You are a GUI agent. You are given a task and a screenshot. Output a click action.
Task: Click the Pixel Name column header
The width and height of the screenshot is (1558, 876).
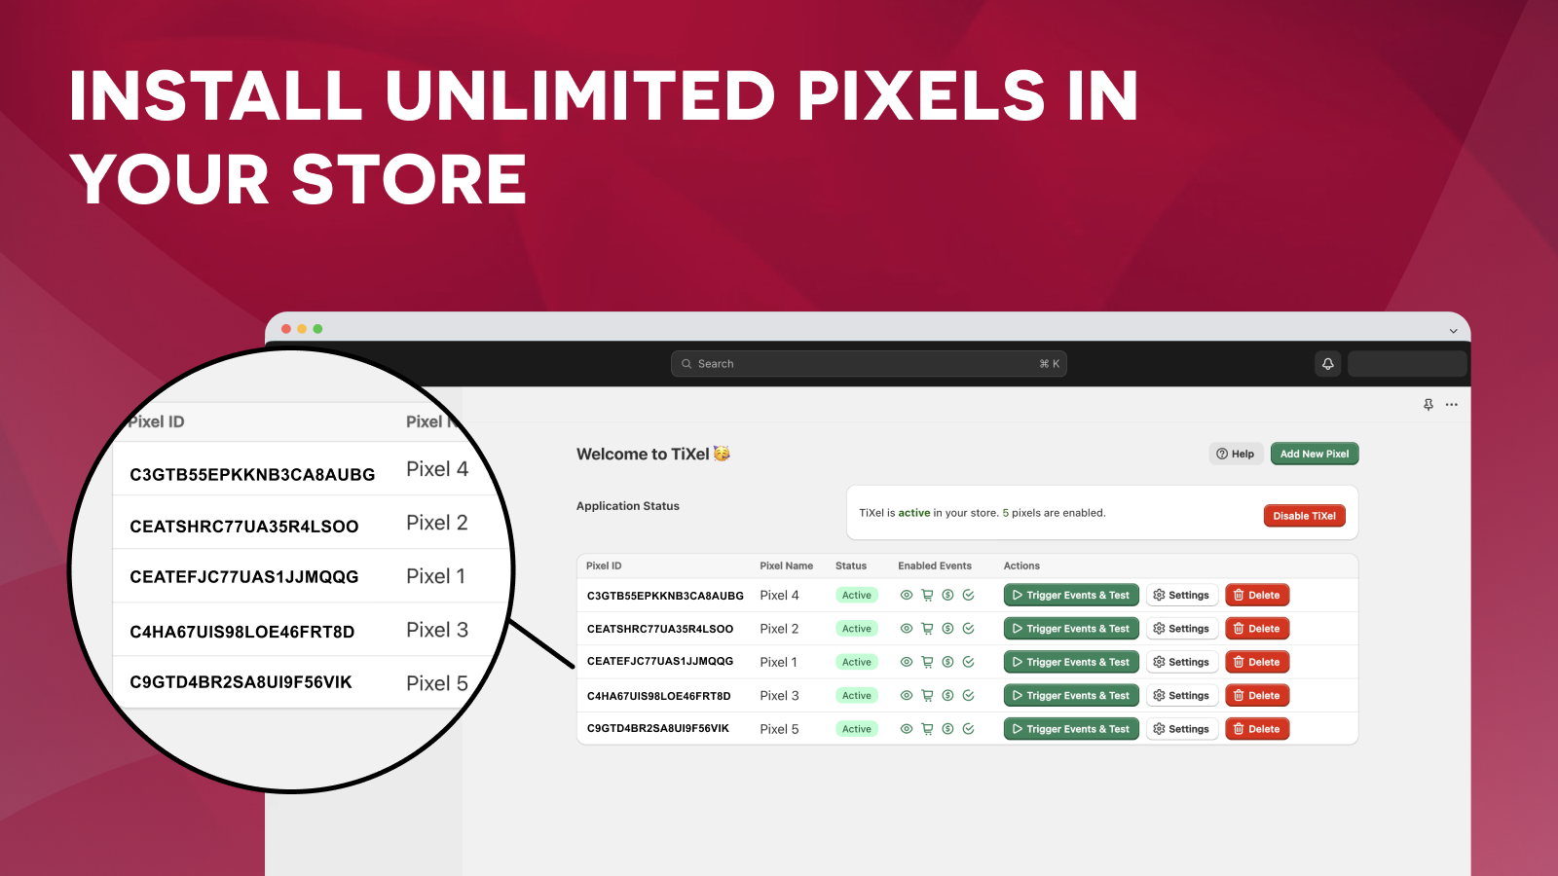(x=786, y=566)
